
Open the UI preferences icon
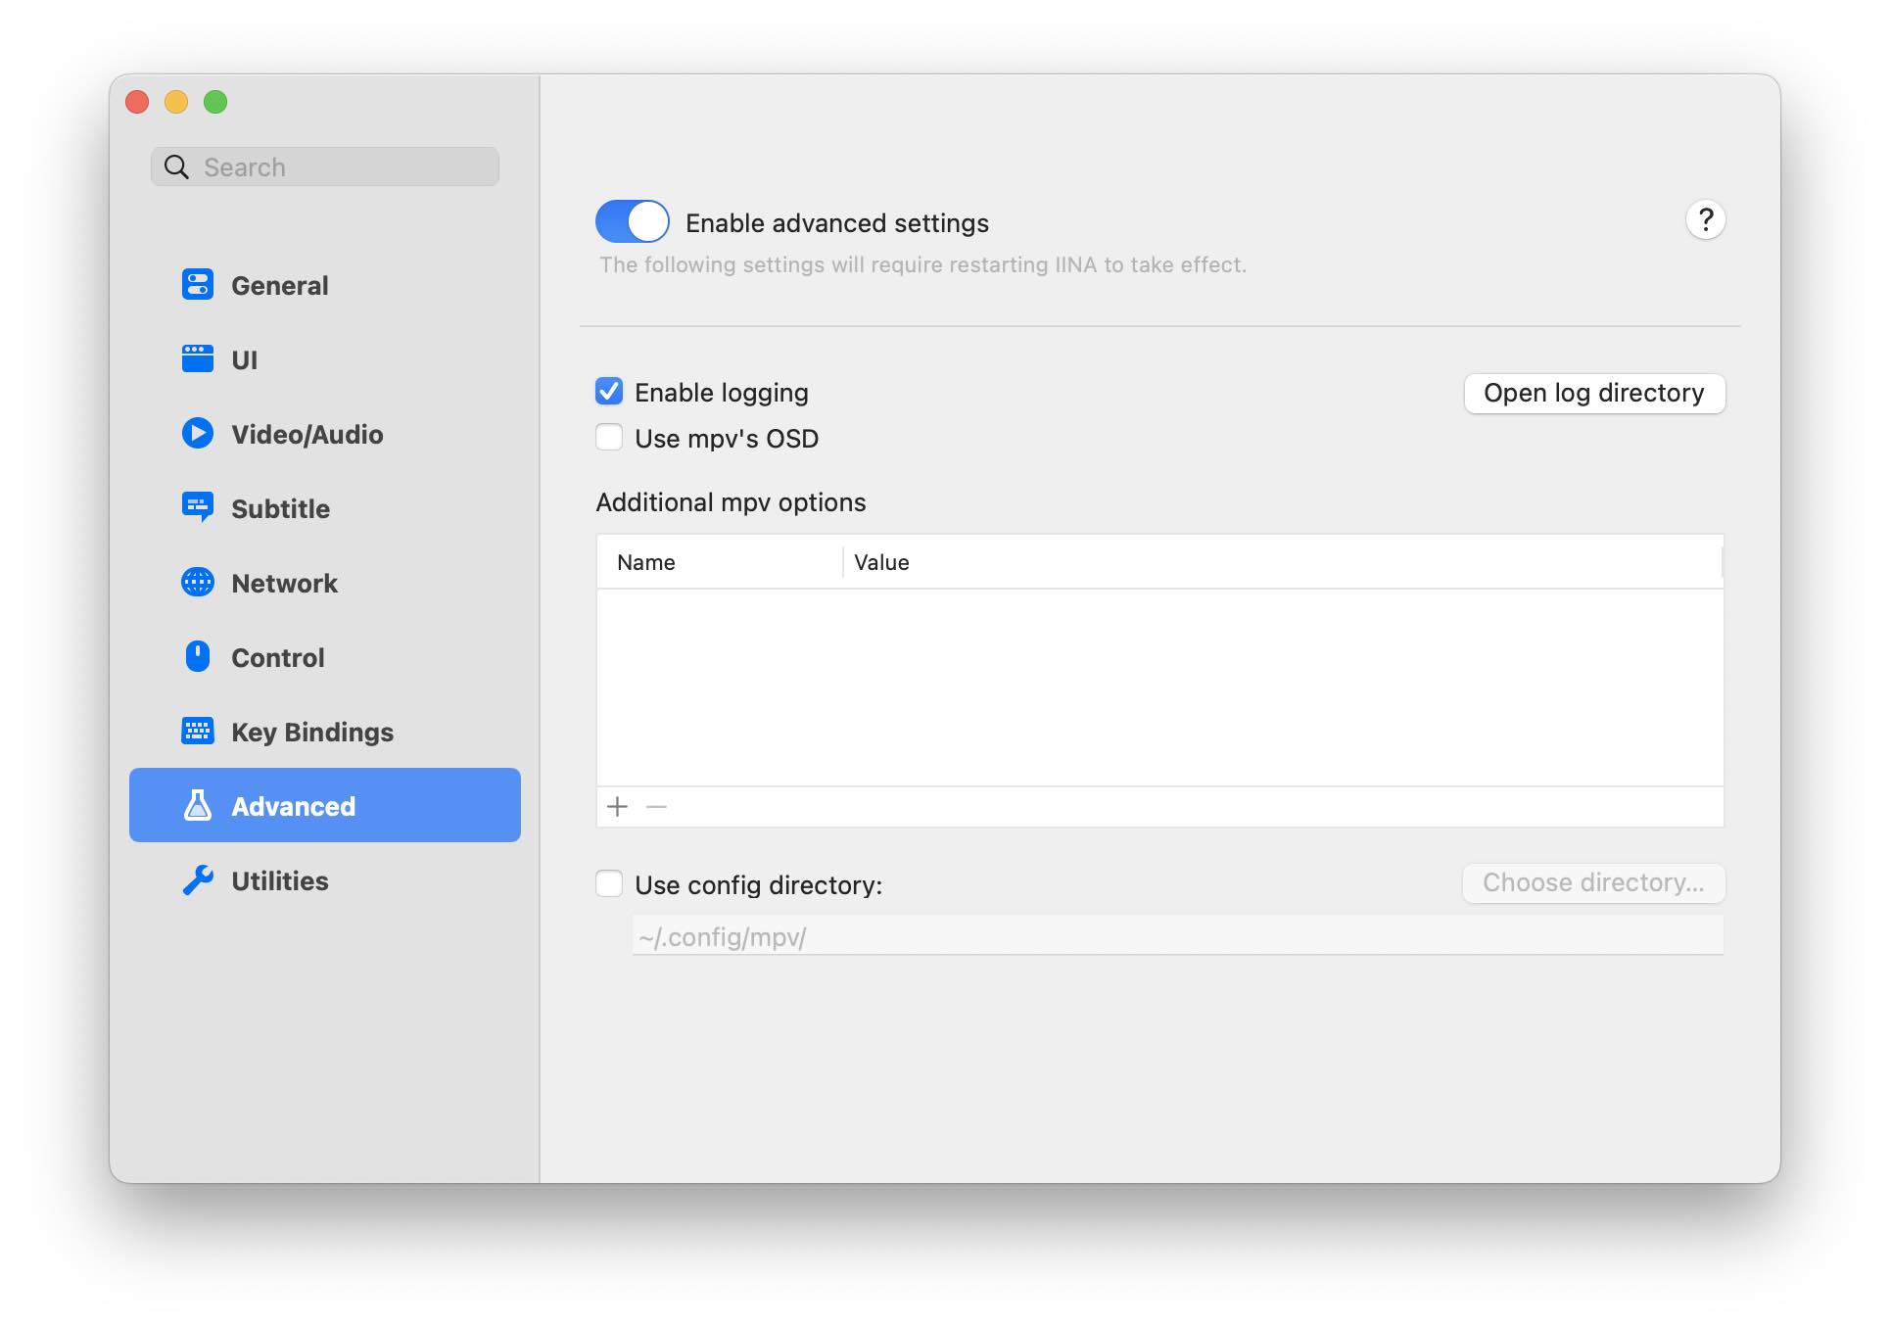198,358
